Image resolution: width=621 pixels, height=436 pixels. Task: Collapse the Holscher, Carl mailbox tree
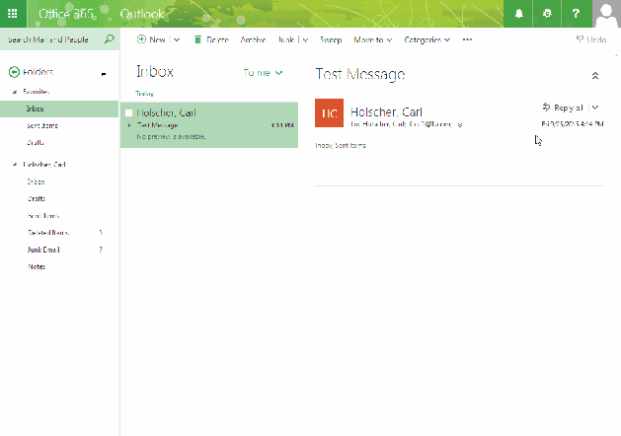tap(15, 164)
